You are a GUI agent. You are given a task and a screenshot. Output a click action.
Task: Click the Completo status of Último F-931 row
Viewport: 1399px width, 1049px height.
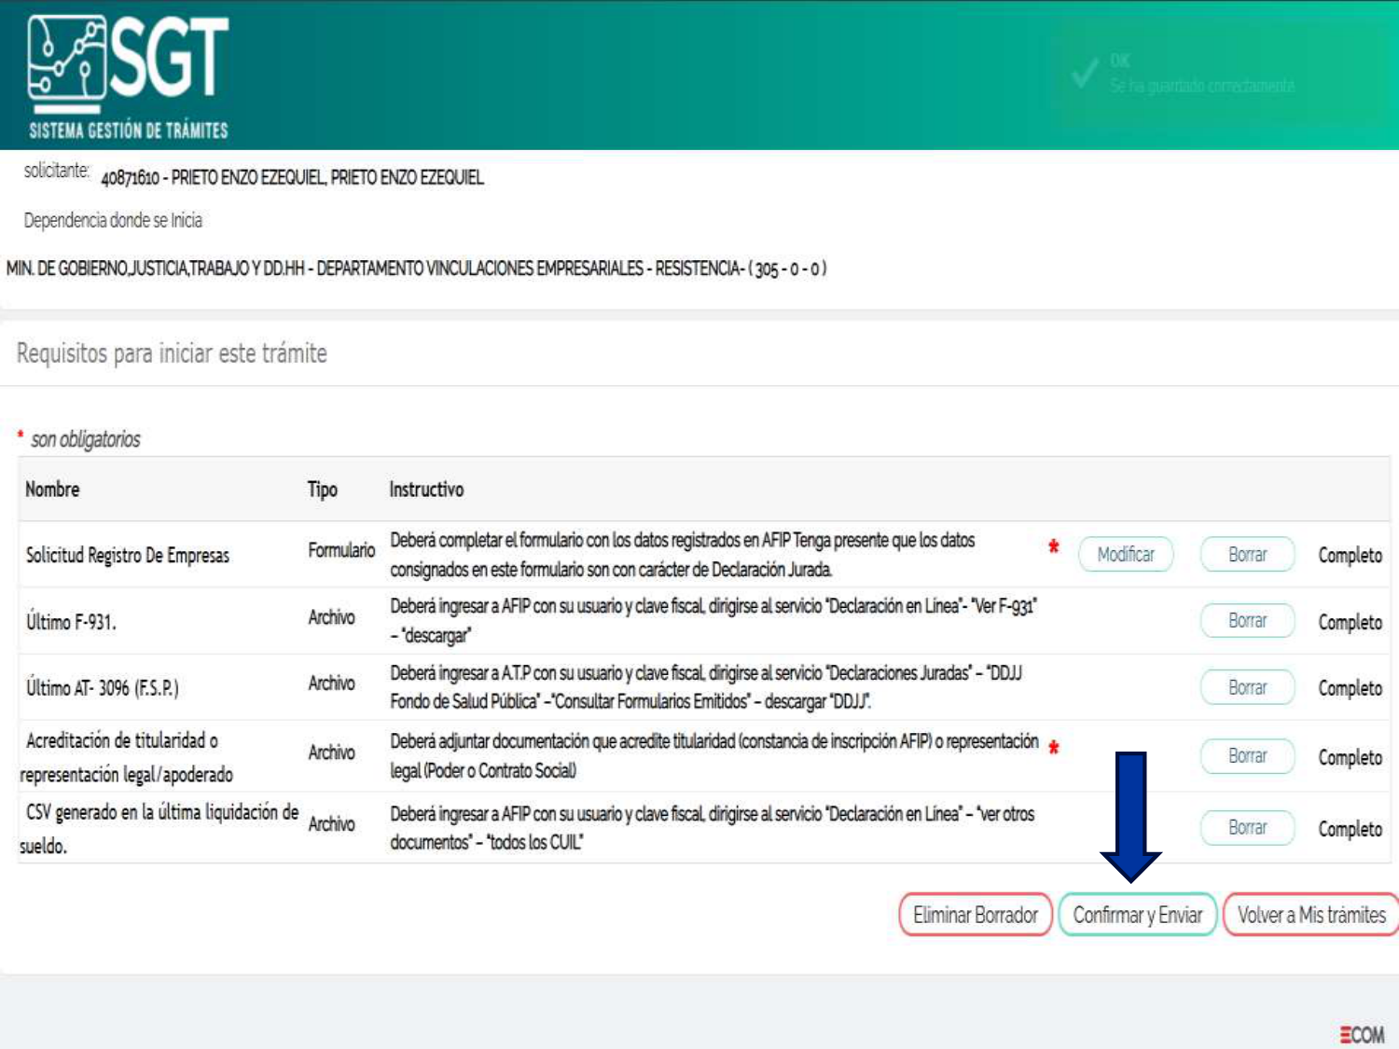pyautogui.click(x=1350, y=622)
